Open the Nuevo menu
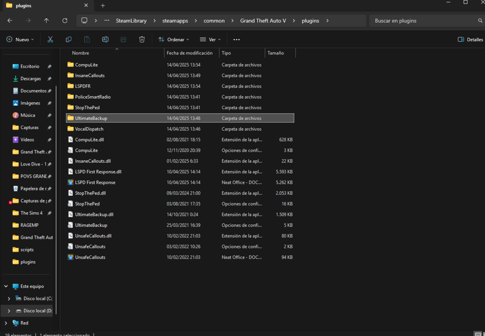This screenshot has width=485, height=336. click(x=20, y=39)
